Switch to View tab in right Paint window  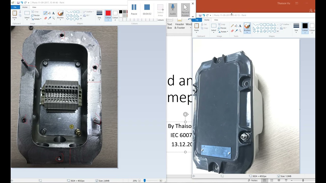[x=216, y=20]
